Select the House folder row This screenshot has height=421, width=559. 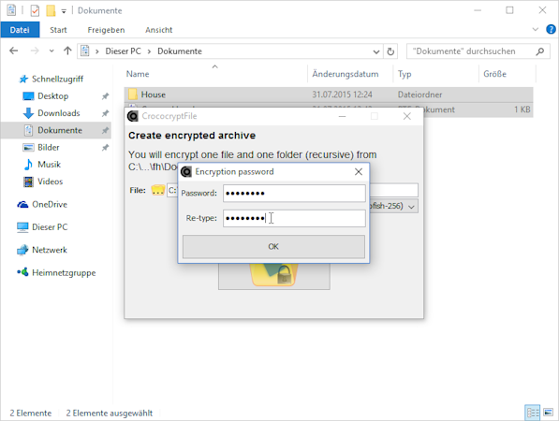click(x=329, y=94)
